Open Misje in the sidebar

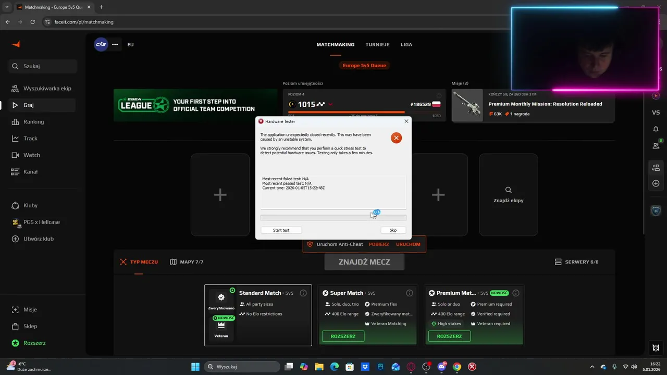(43, 309)
